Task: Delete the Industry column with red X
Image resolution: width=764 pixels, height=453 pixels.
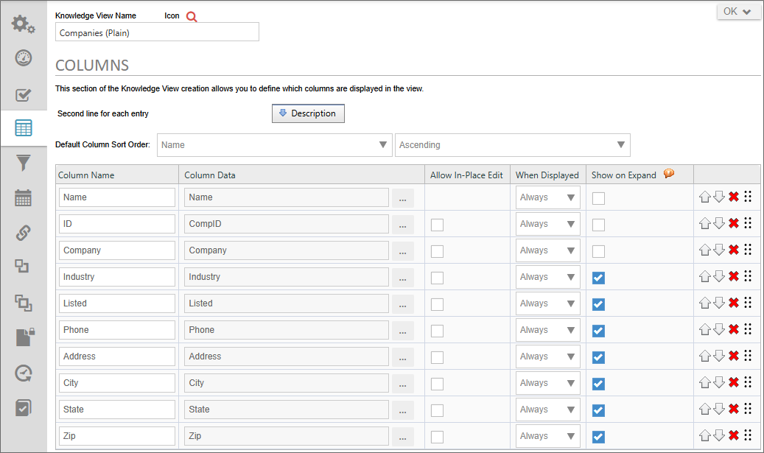Action: [x=734, y=276]
